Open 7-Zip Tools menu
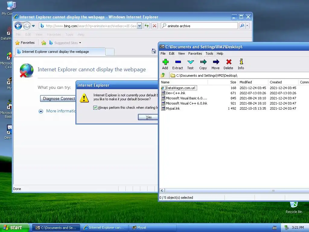This screenshot has height=232, width=309. click(209, 53)
